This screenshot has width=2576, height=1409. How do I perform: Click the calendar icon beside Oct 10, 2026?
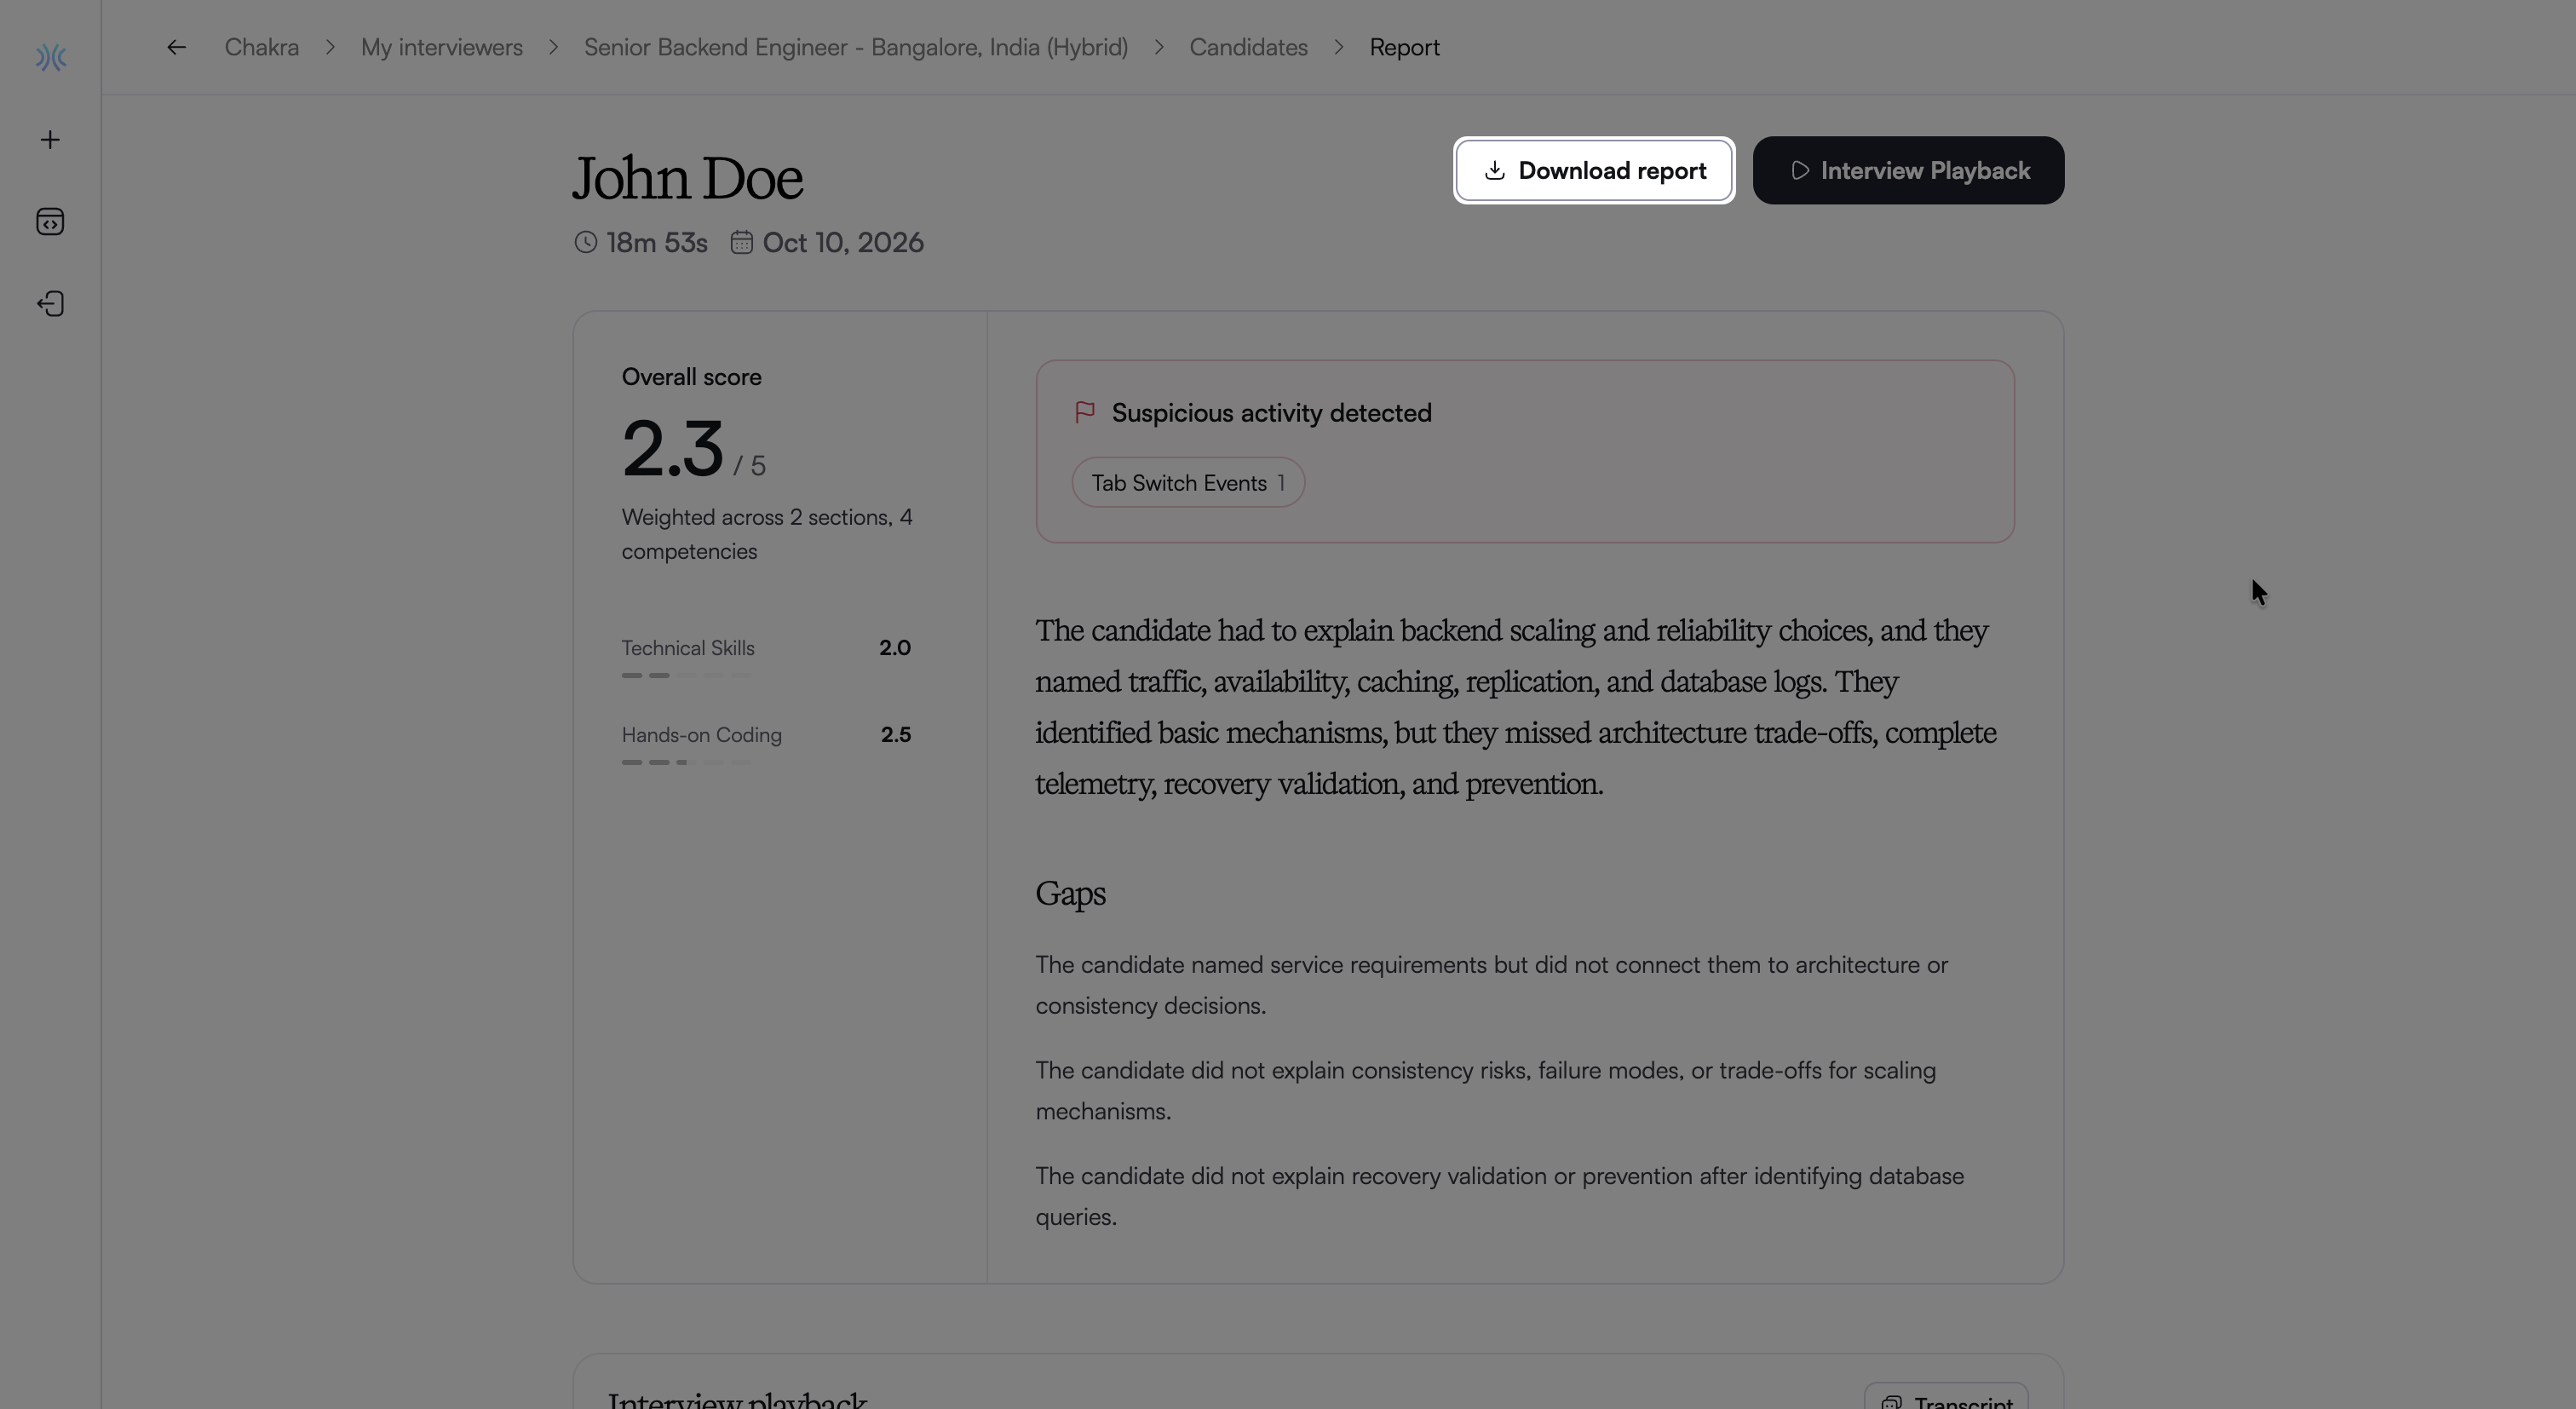741,243
